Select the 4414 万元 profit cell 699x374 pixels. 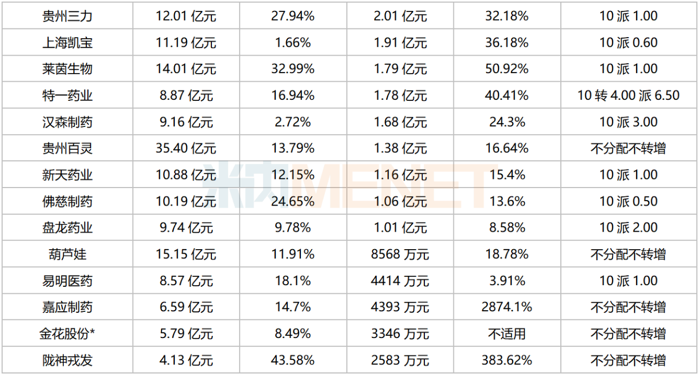[400, 281]
